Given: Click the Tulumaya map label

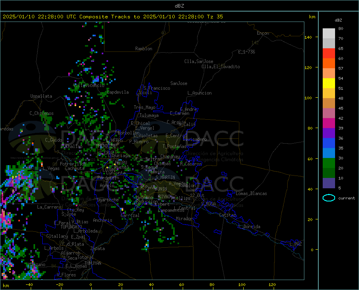Looking at the screenshot, I should [x=149, y=115].
